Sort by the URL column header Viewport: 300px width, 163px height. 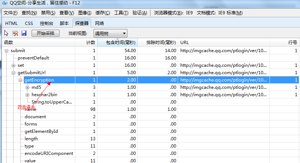point(224,43)
